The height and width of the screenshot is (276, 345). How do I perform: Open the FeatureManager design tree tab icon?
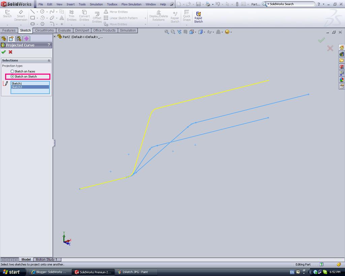[x=4, y=38]
